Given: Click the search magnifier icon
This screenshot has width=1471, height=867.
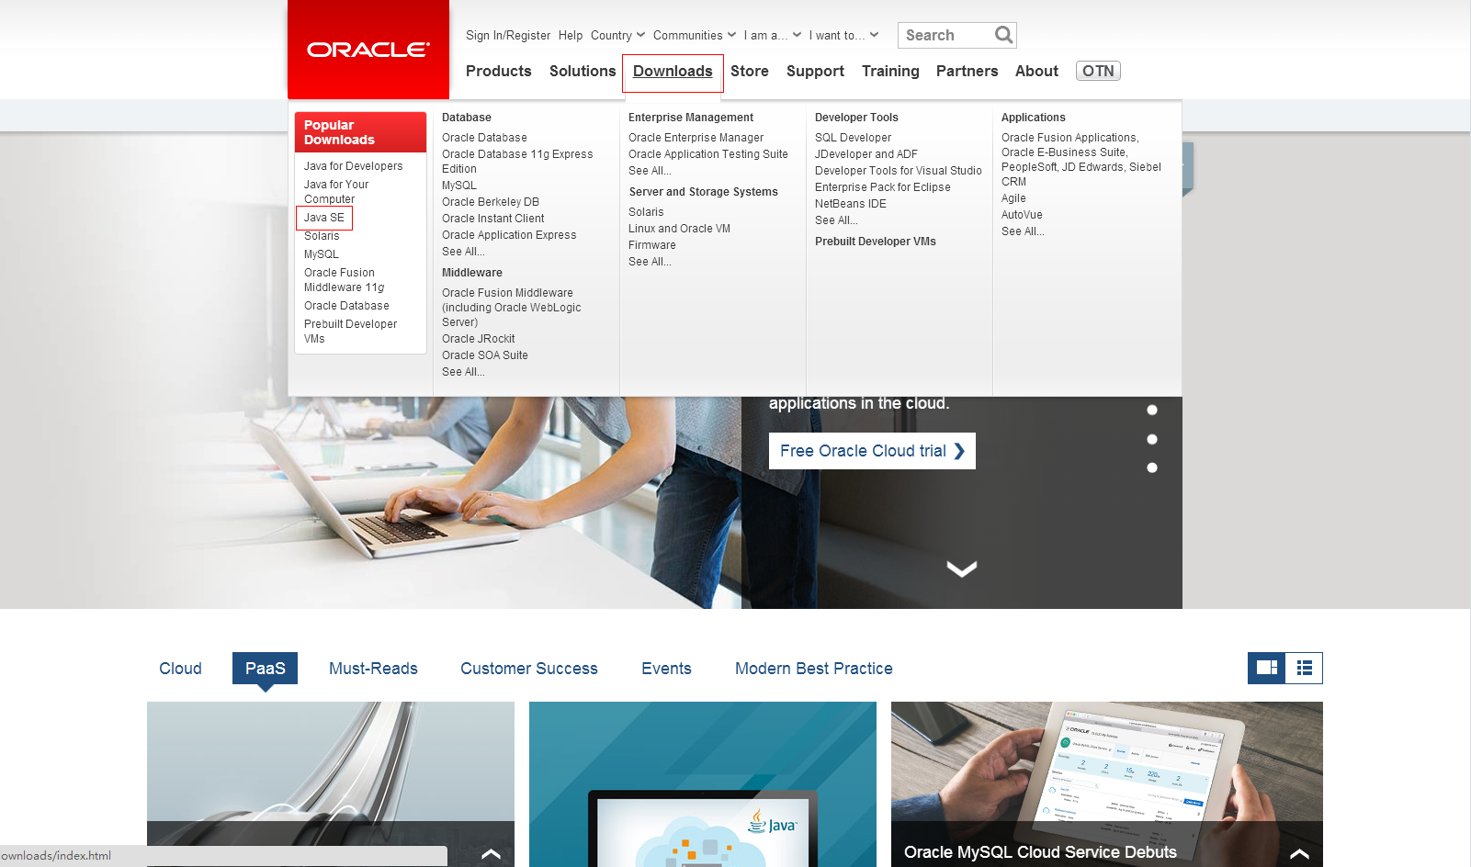Looking at the screenshot, I should coord(1003,35).
